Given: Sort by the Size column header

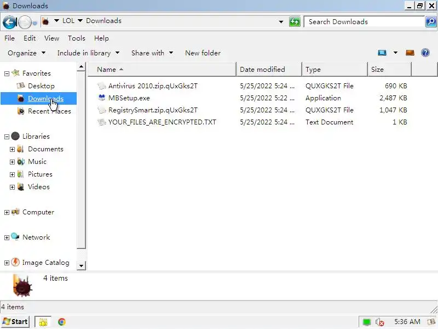Looking at the screenshot, I should (x=390, y=70).
